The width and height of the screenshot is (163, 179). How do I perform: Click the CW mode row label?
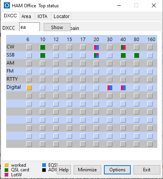click(10, 47)
